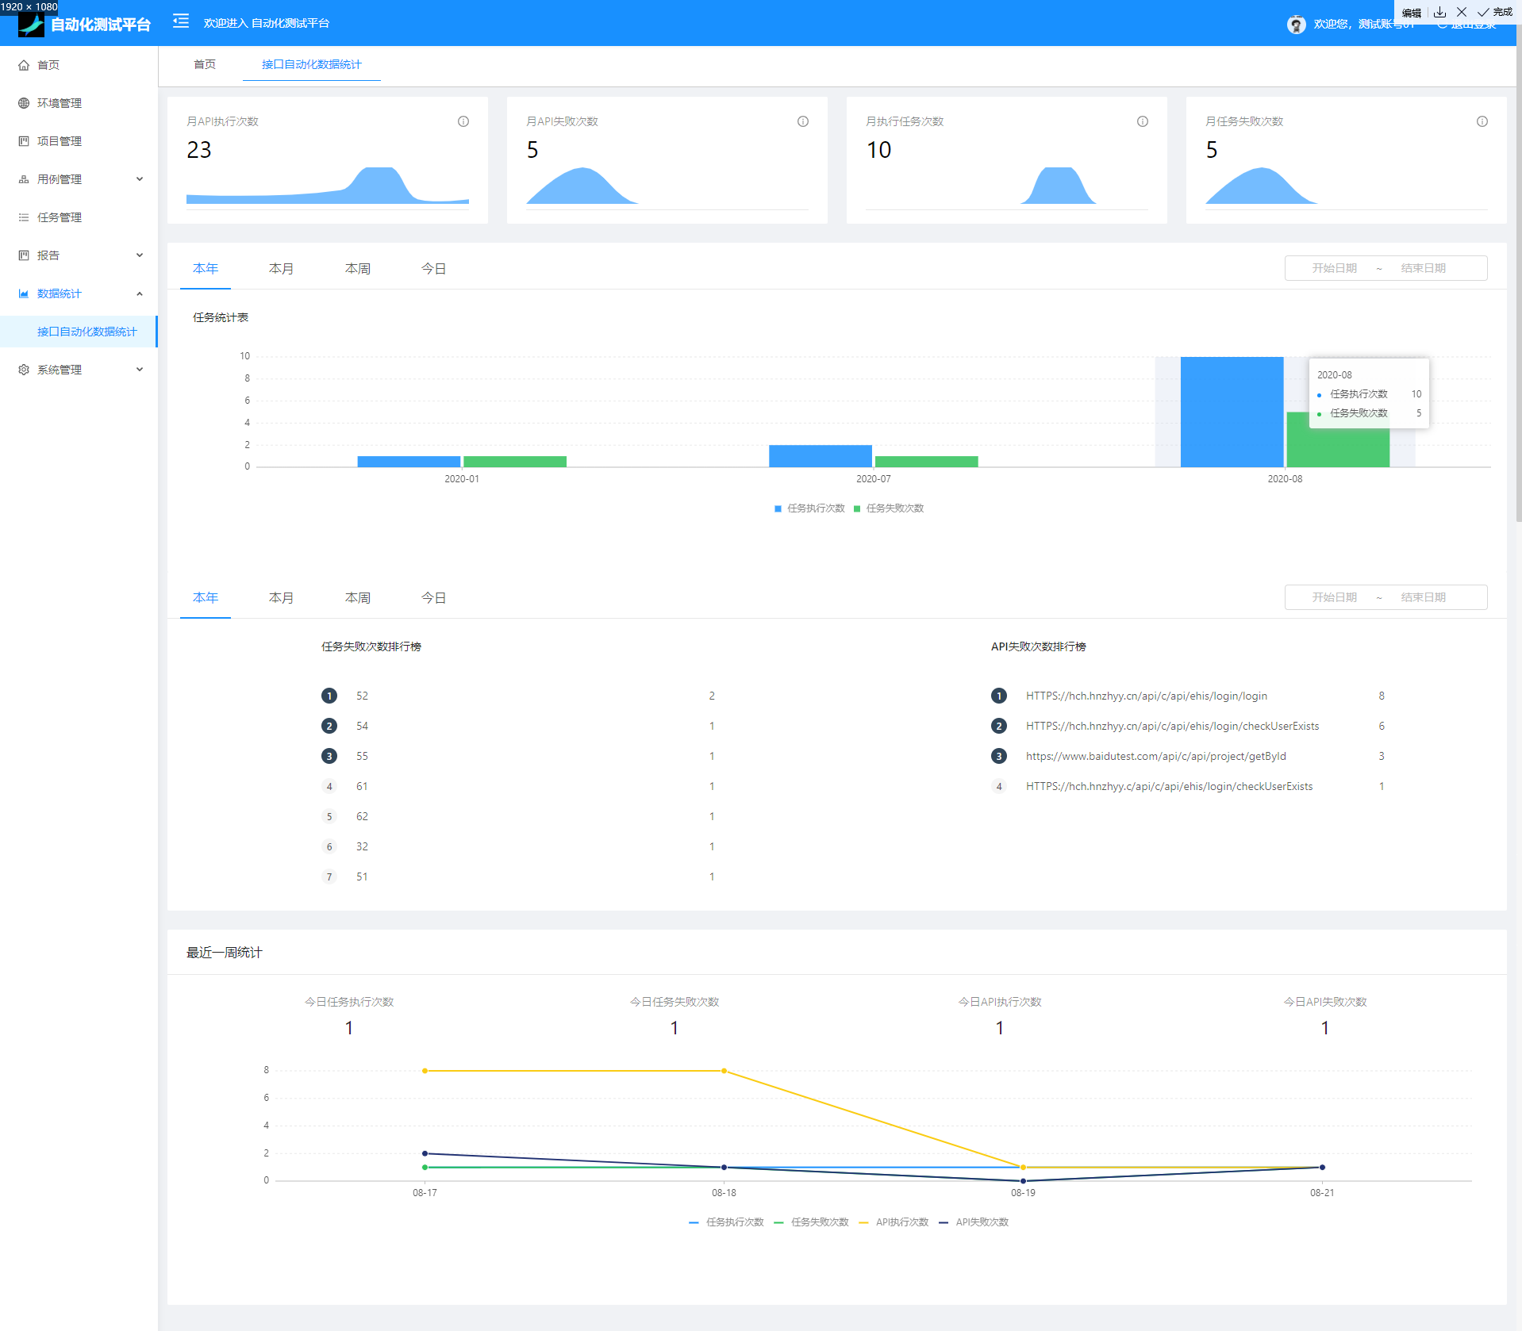Click the 报告 sidebar icon
Screen dimensions: 1522x1331
click(x=24, y=255)
